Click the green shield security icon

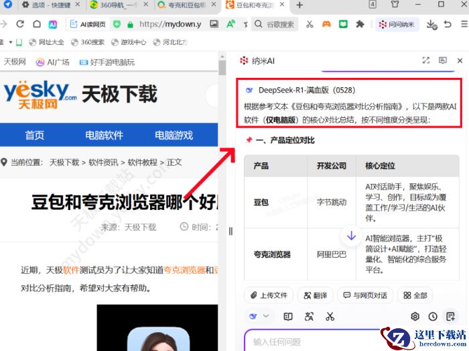click(x=117, y=24)
